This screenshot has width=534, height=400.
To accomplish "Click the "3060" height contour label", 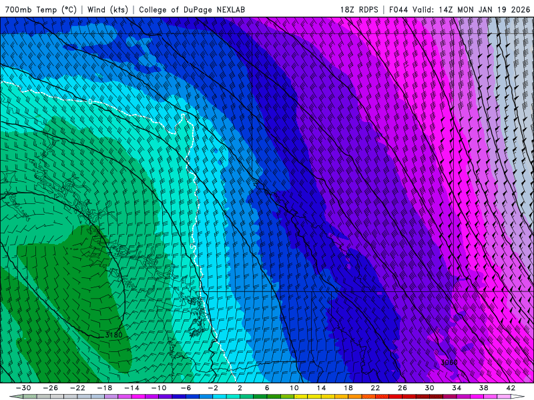I will coord(449,362).
